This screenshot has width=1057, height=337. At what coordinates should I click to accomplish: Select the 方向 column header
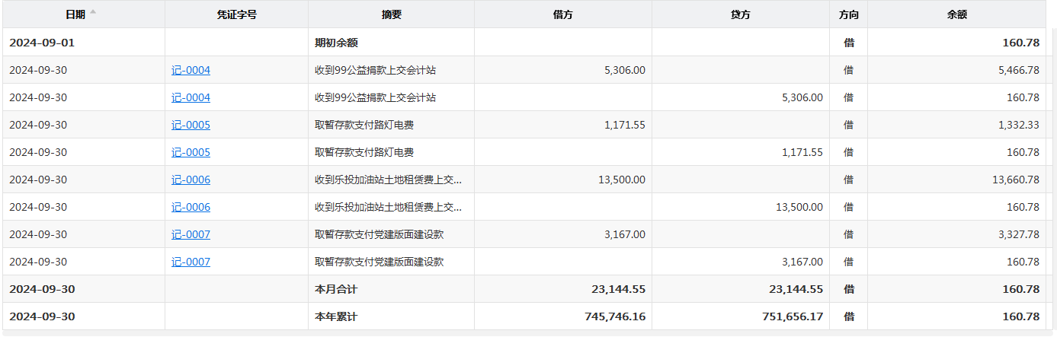[848, 14]
